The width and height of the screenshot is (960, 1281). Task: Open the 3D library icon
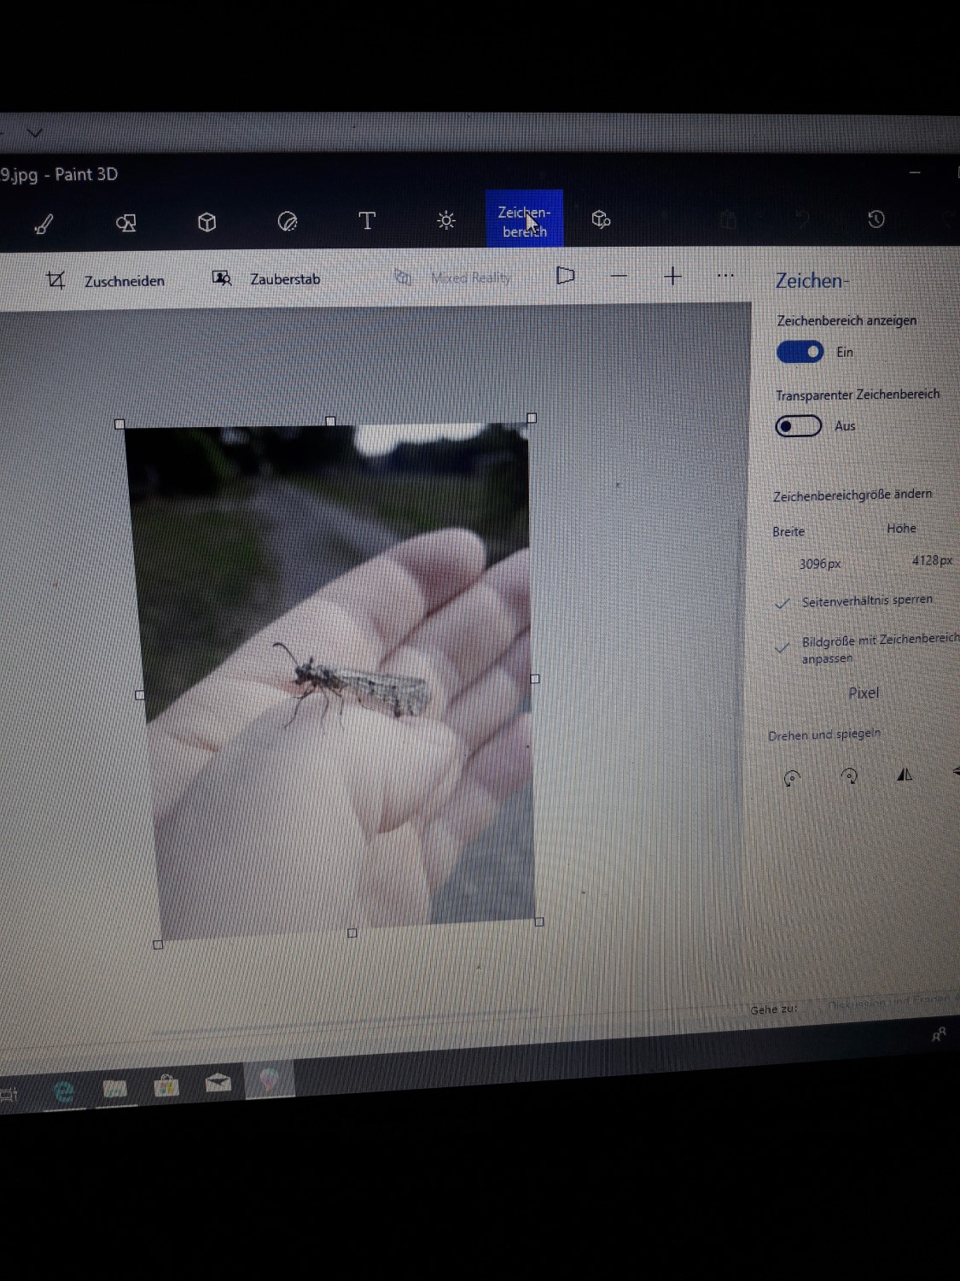tap(601, 219)
